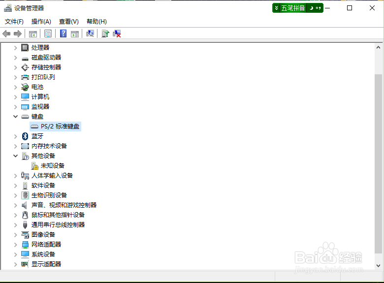The image size is (384, 283).
Task: Click the 电池 battery icon
Action: coord(25,87)
